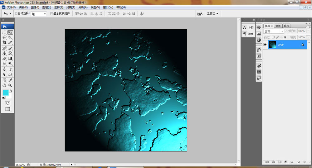
Task: Hide the 背景 layer eye icon
Action: pyautogui.click(x=265, y=45)
